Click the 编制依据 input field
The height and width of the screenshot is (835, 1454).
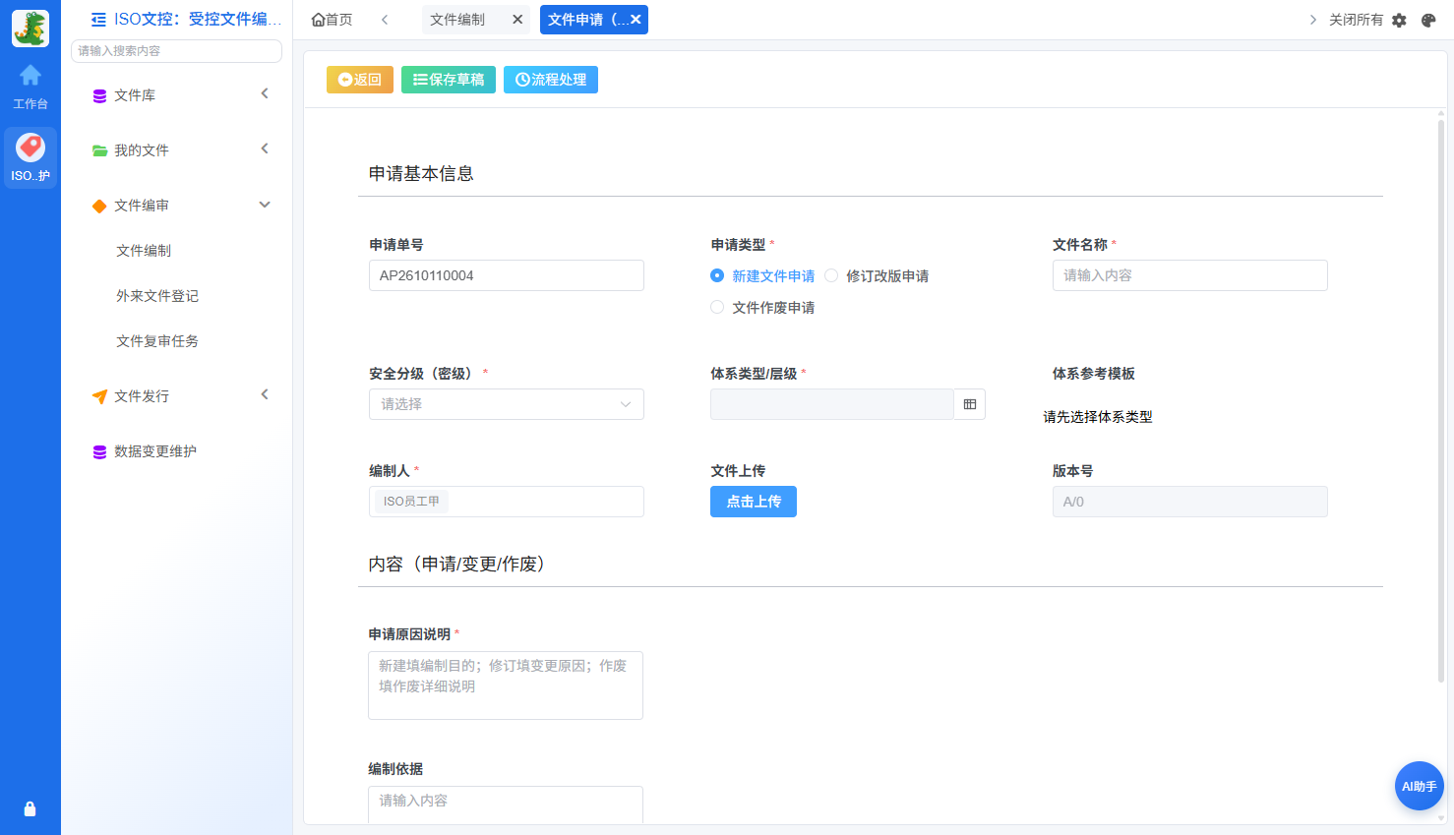(506, 805)
